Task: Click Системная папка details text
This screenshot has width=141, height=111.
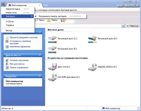Action: pyautogui.click(x=14, y=84)
